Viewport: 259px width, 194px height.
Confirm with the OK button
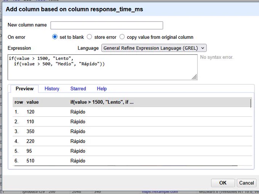coord(223,183)
